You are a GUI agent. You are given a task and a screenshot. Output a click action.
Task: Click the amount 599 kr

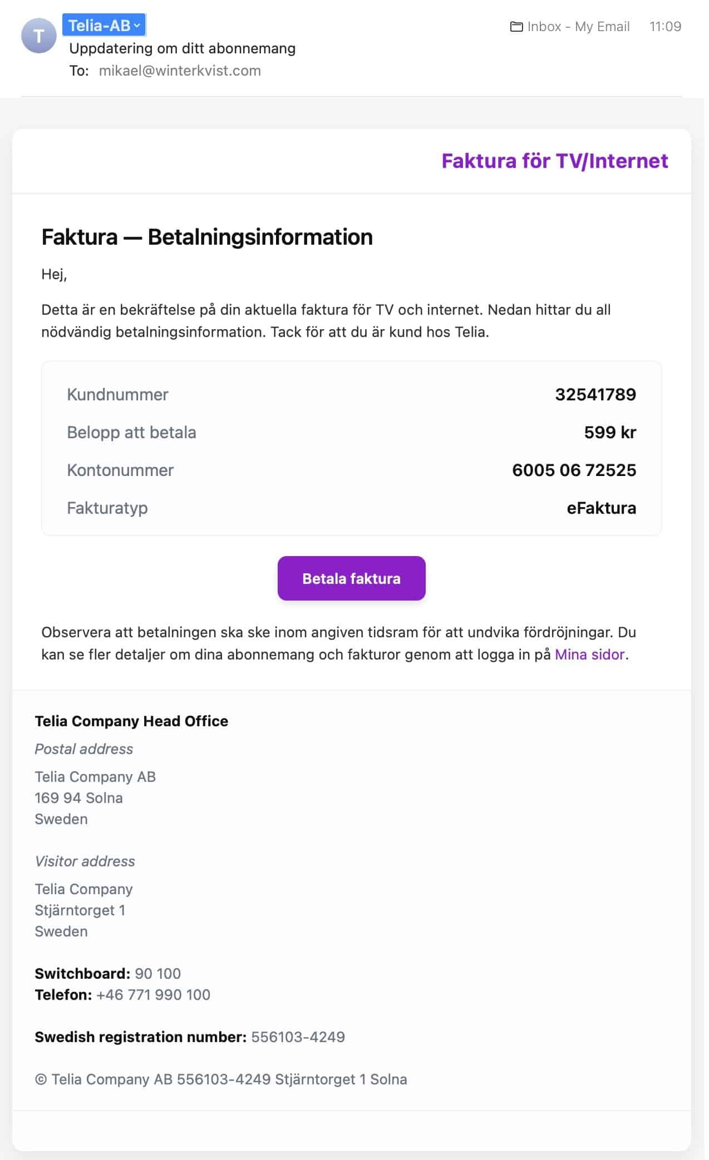pyautogui.click(x=609, y=432)
